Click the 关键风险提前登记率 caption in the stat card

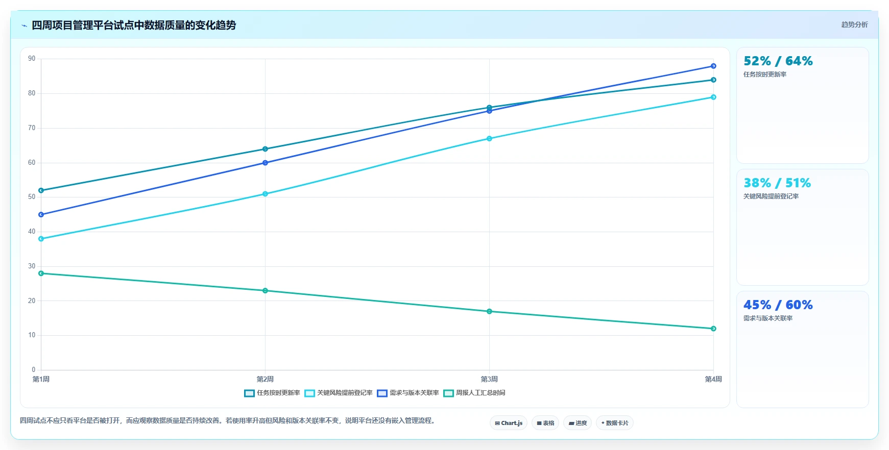(771, 196)
